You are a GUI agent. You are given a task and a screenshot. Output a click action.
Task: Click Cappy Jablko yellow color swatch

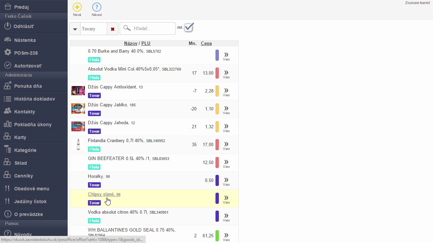217,109
